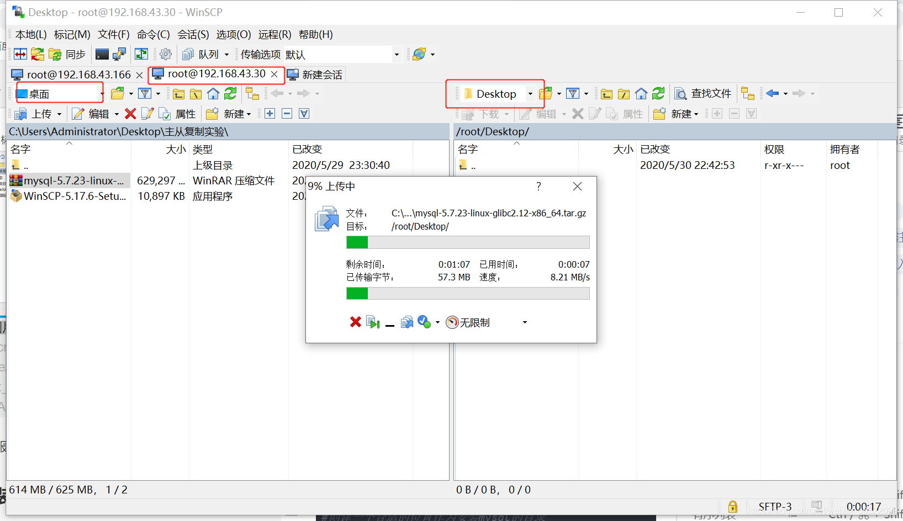This screenshot has width=903, height=521.
Task: Click the upload dialog help question mark
Action: (x=538, y=187)
